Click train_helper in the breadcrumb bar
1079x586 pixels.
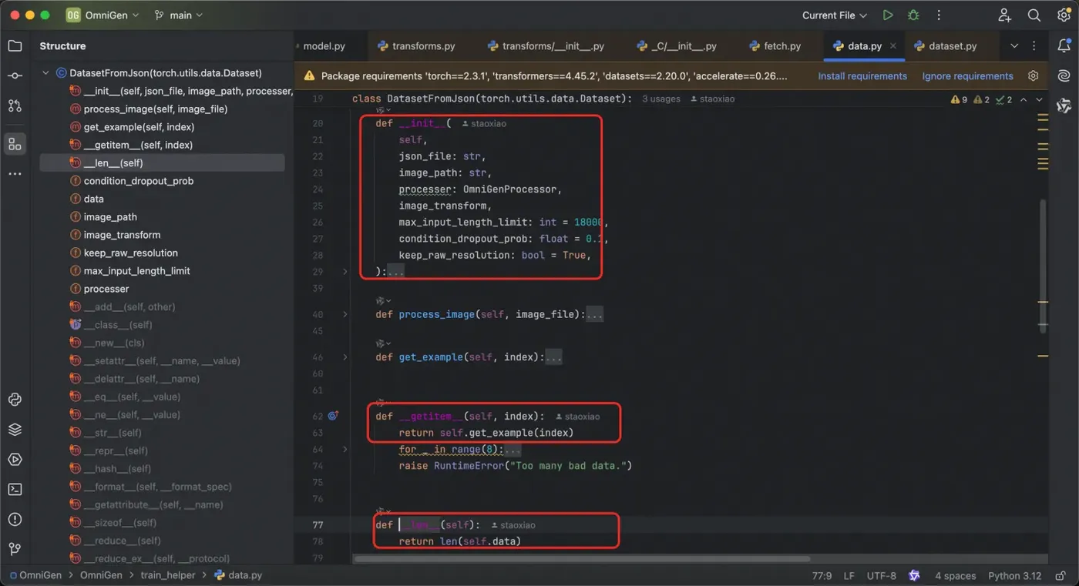pyautogui.click(x=167, y=575)
